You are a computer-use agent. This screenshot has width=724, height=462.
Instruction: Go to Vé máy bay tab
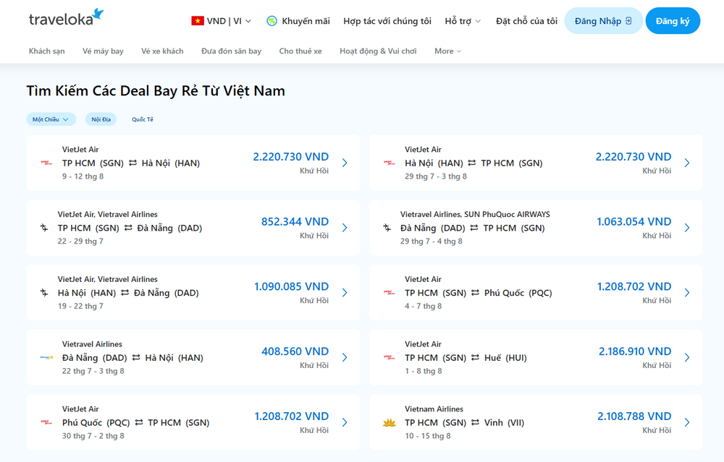(103, 51)
